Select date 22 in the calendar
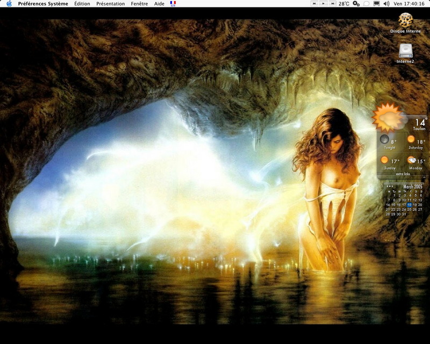430x344 pixels. pos(393,210)
